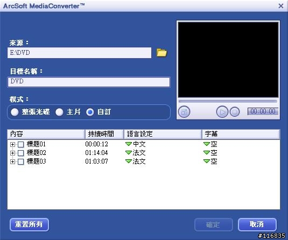The height and width of the screenshot is (240, 288).
Task: Open subtitle dropdown for 標題02
Action: point(207,153)
